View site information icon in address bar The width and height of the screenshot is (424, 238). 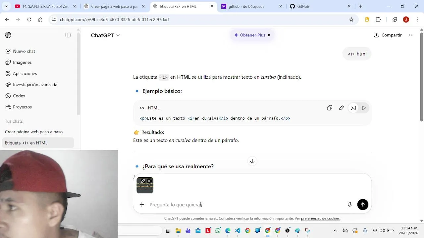[x=54, y=20]
